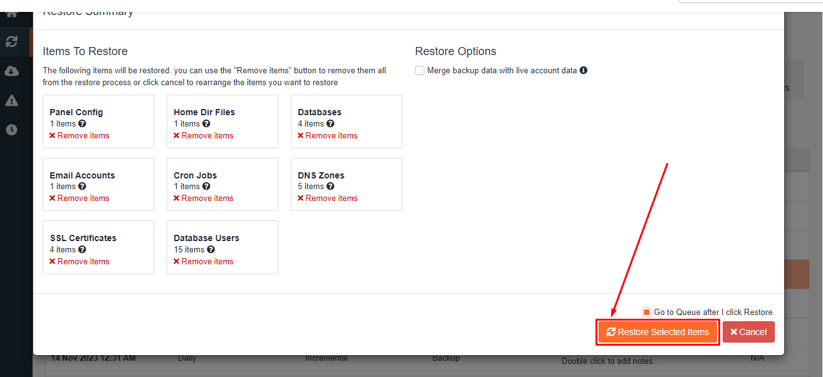Show help for Database Users items
The image size is (823, 377).
click(x=211, y=250)
